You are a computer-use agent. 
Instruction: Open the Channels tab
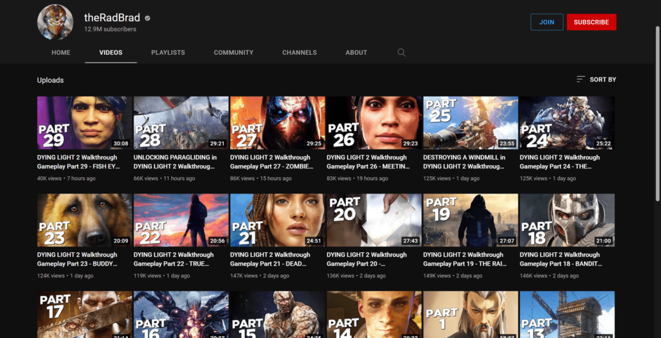(x=300, y=53)
